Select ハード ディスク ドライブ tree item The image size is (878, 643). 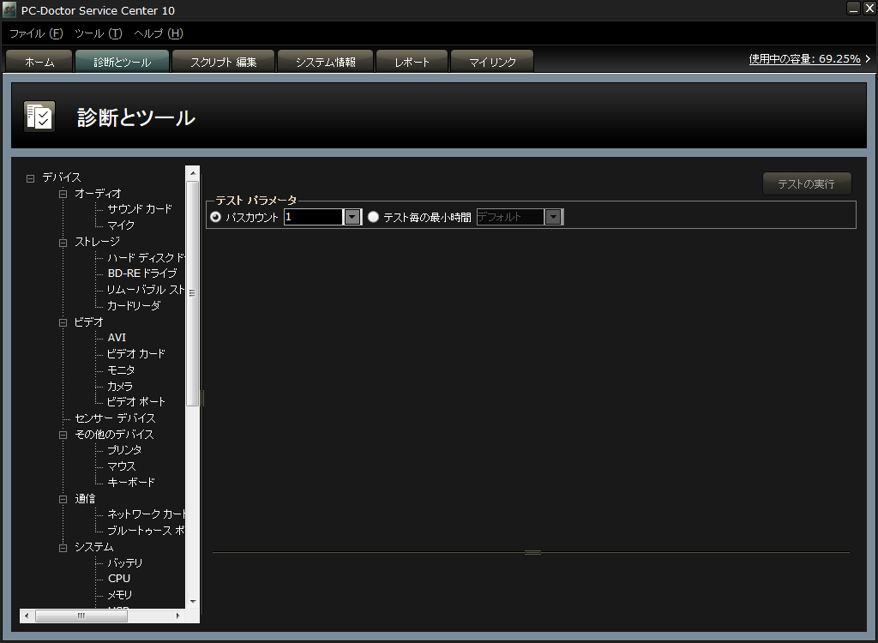146,258
